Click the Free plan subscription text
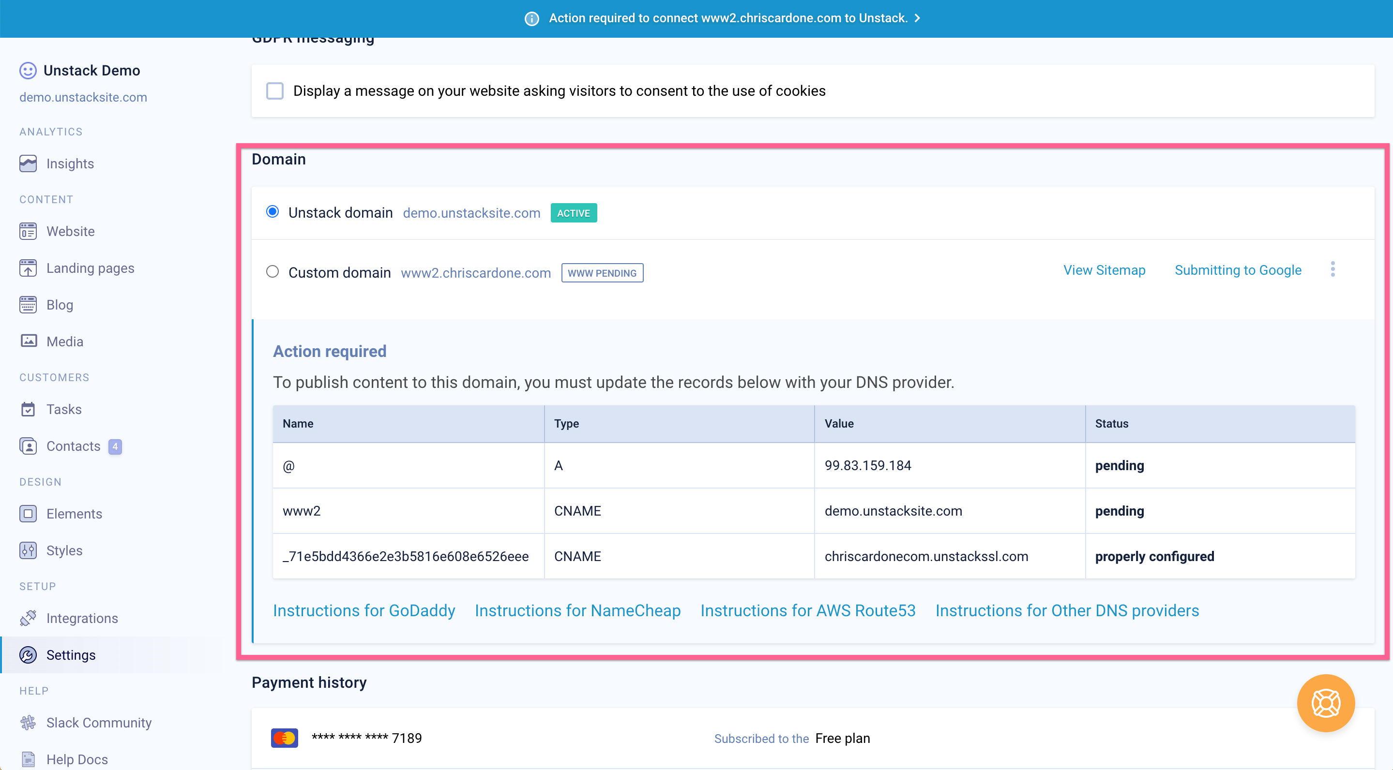 tap(843, 739)
